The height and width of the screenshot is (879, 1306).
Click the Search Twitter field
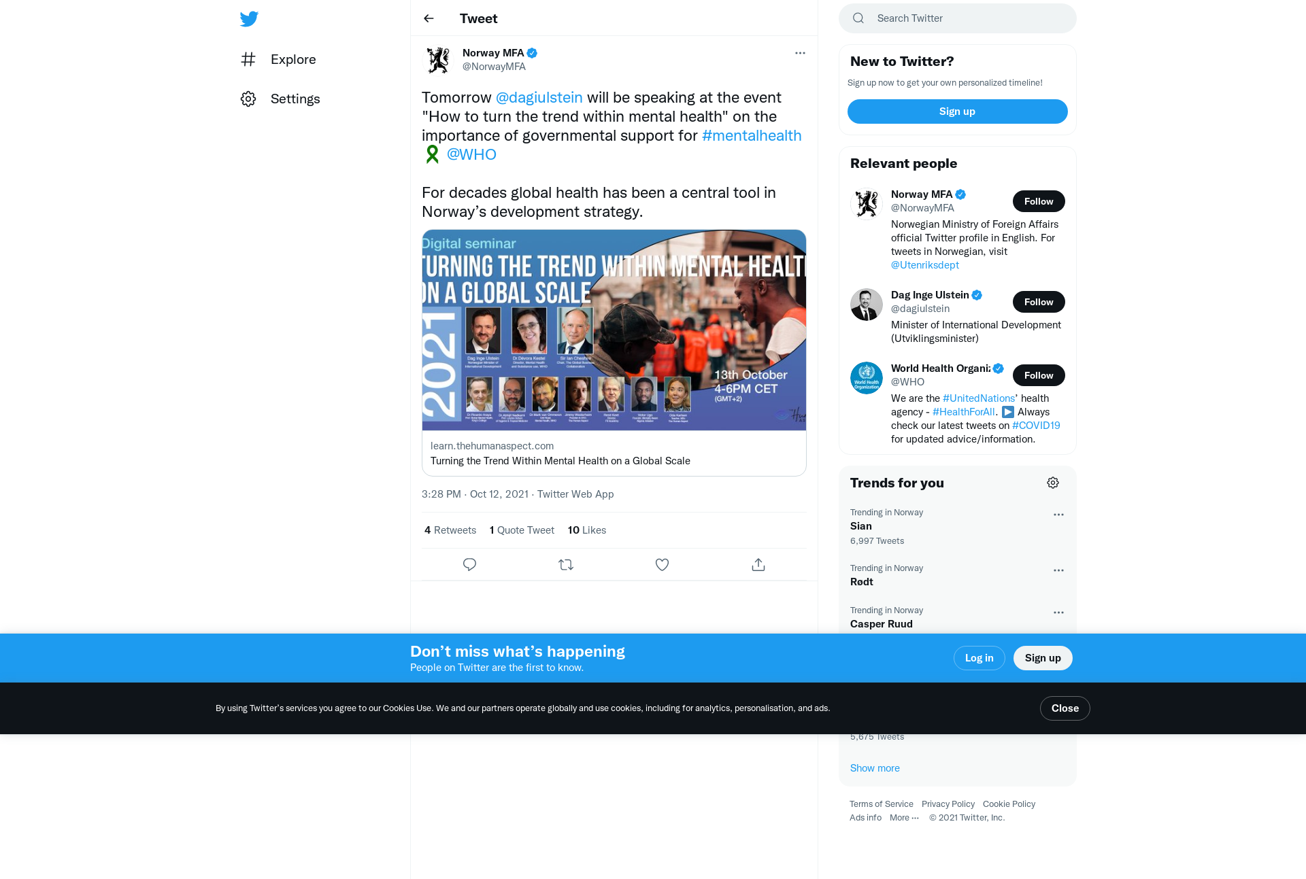pyautogui.click(x=957, y=18)
